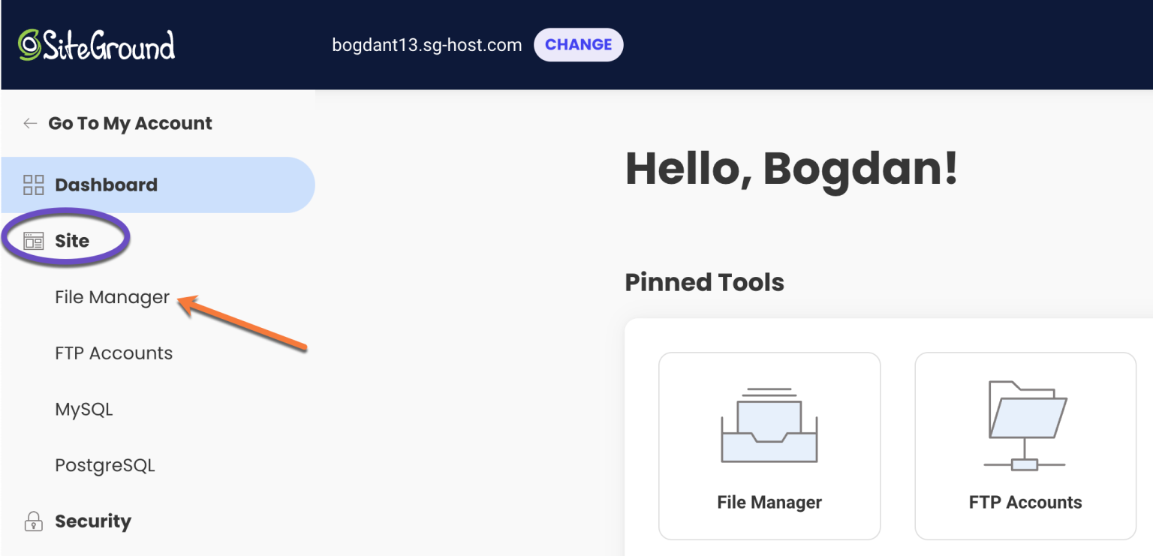Viewport: 1153px width, 556px height.
Task: Click the orange arrow pointing at File Manager
Action: [x=240, y=323]
